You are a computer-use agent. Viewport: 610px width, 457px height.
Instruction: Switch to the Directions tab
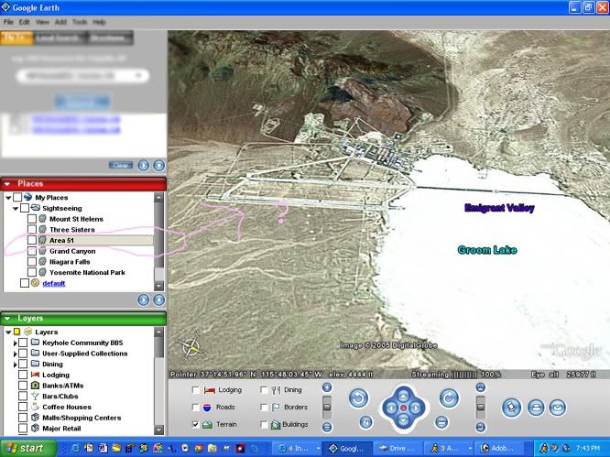click(108, 38)
